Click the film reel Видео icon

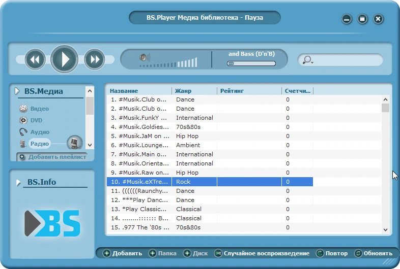coord(23,109)
